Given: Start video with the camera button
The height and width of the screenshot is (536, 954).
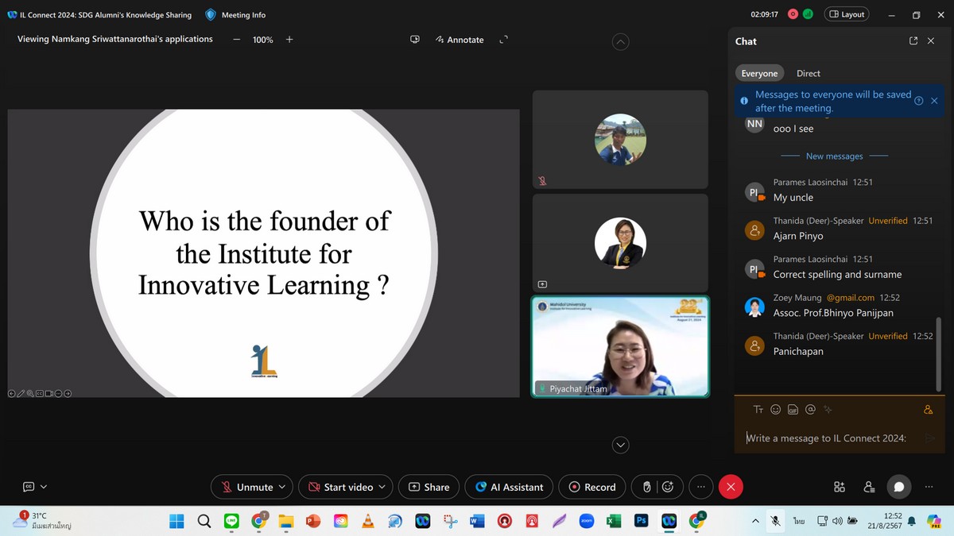Looking at the screenshot, I should point(339,487).
